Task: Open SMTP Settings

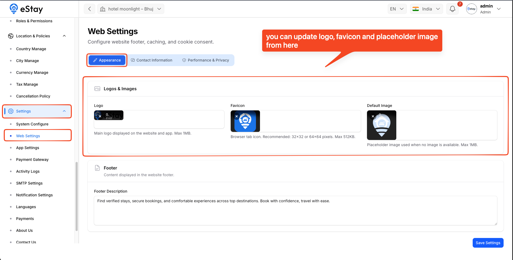Action: coord(29,183)
